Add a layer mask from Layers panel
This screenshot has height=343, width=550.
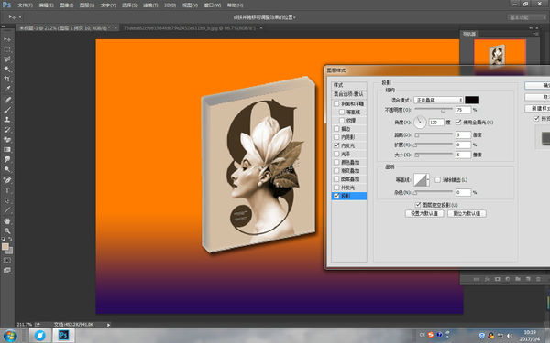tap(498, 279)
